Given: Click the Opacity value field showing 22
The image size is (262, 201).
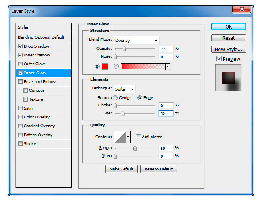Looking at the screenshot, I should [x=166, y=49].
